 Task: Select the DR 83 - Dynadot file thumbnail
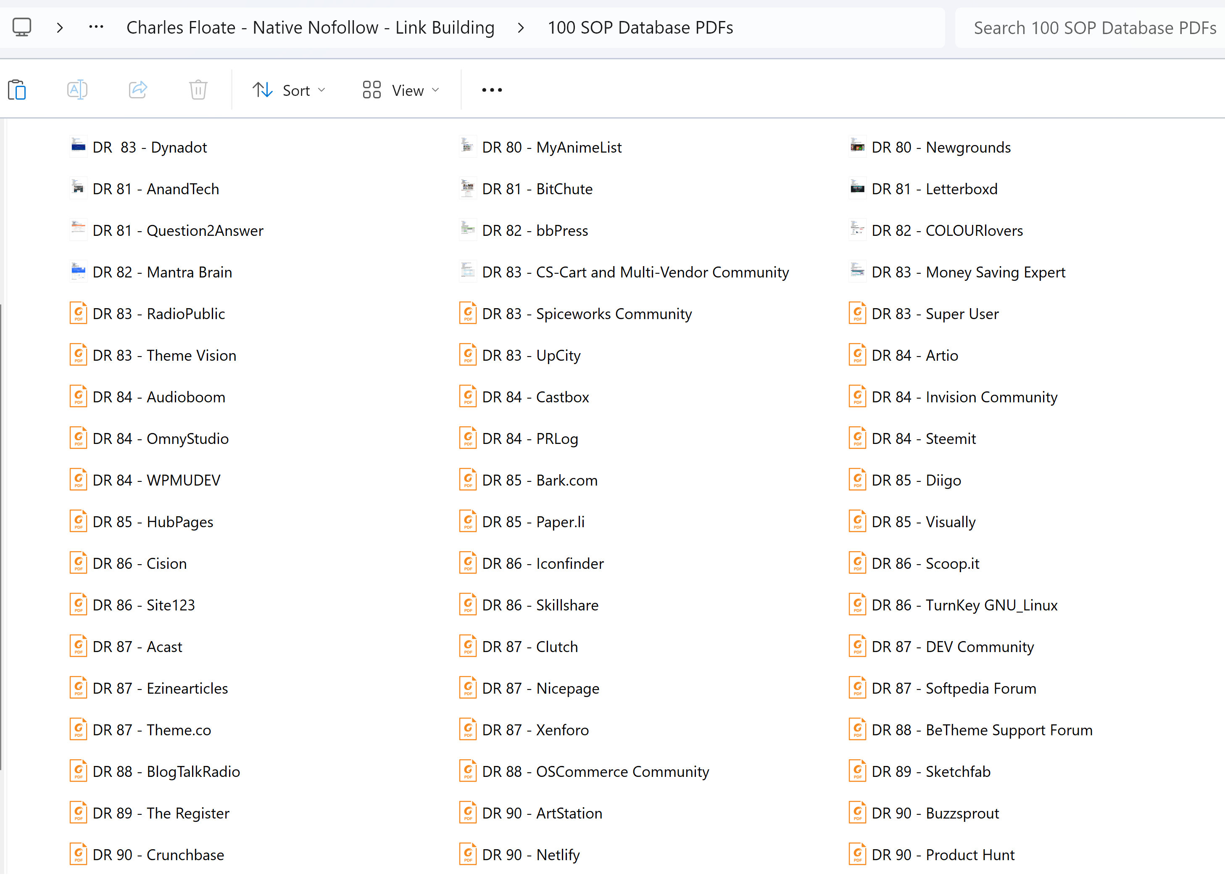click(79, 147)
